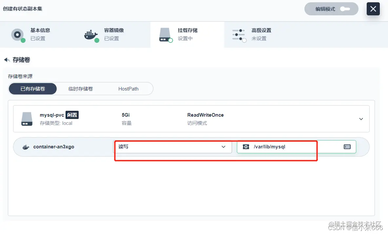The image size is (388, 234).
Task: Click the 未设置 status under 高级设置
Action: pyautogui.click(x=259, y=39)
